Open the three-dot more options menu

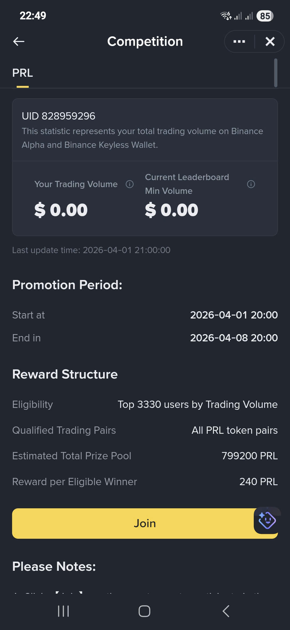pos(239,41)
